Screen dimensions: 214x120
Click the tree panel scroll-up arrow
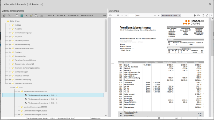106,19
